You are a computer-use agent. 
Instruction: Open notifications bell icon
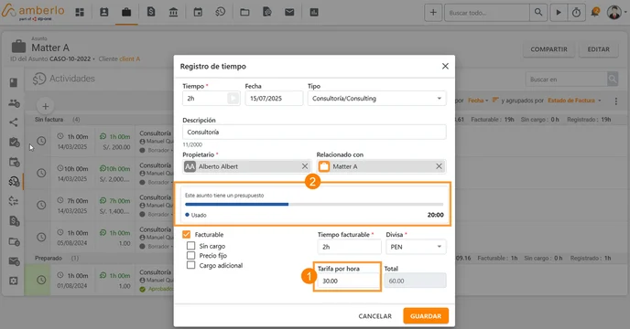pyautogui.click(x=595, y=13)
